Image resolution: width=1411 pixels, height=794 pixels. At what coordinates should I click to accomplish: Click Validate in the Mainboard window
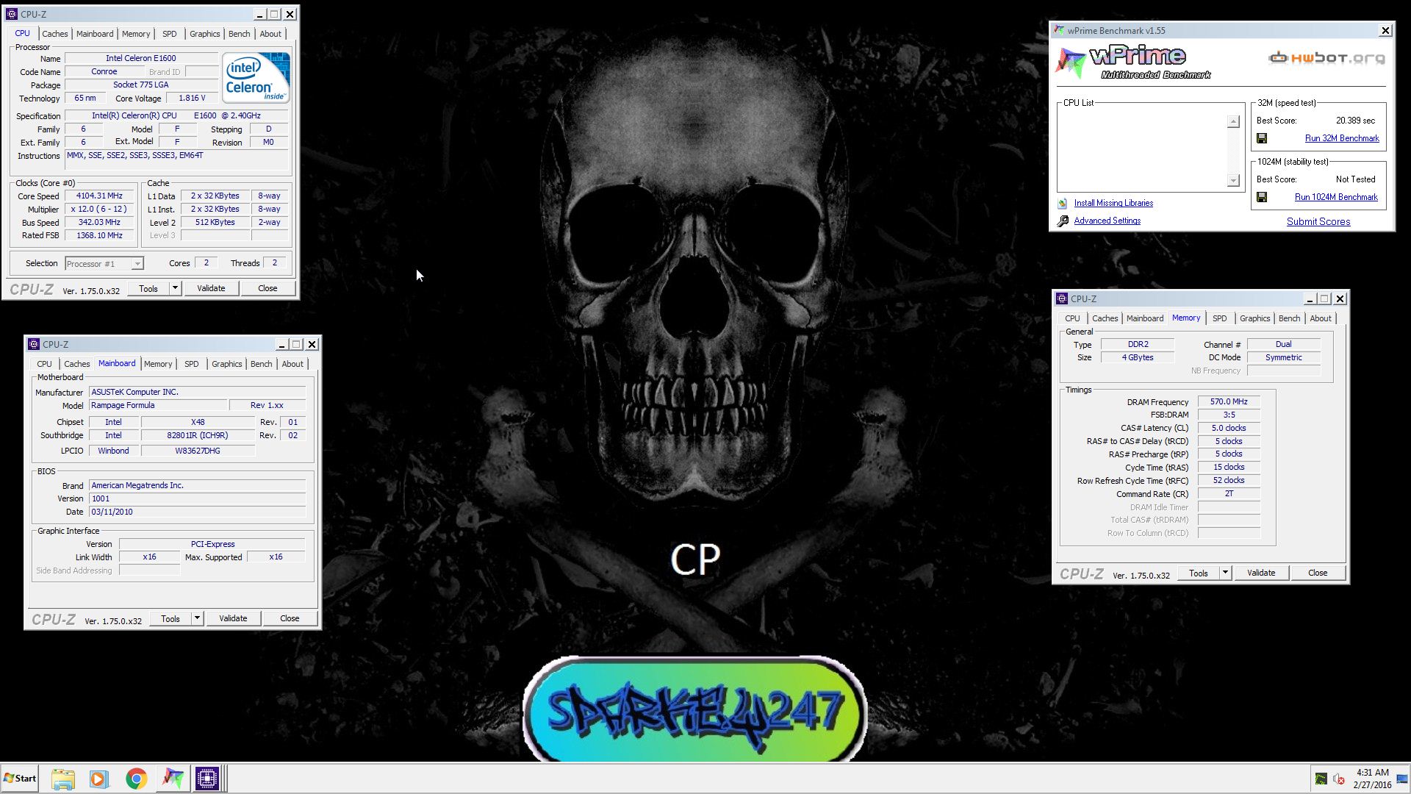tap(233, 618)
